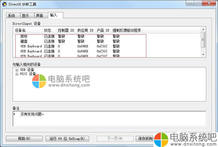The width and height of the screenshot is (218, 147).
Task: Click 暂缺 vendor ID in 键盘 row
Action: click(81, 41)
